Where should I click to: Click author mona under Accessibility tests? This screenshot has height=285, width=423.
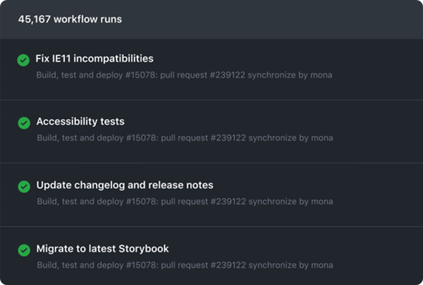point(322,138)
